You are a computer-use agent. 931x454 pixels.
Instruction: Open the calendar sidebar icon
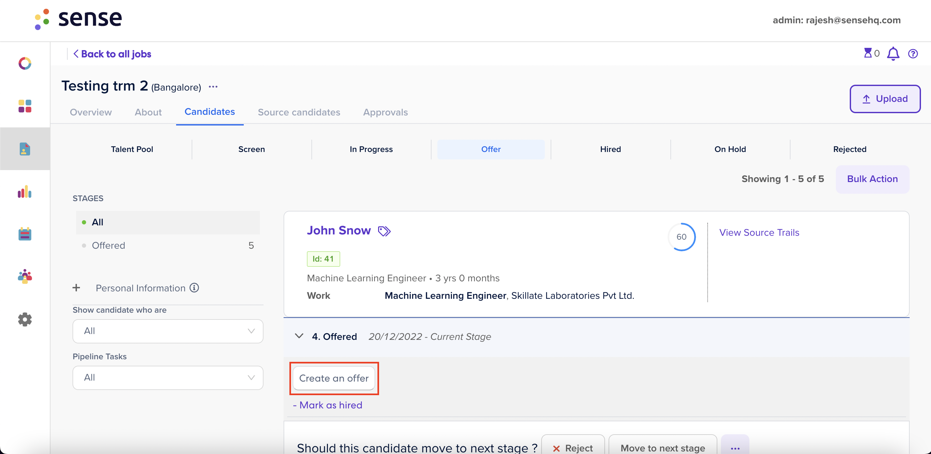pos(25,234)
